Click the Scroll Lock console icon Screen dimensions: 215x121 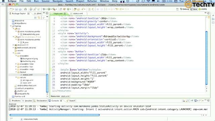(x=187, y=101)
